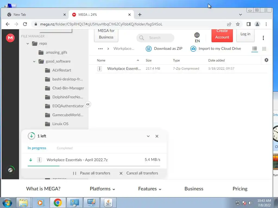Change language via the globe EN icon
This screenshot has width=278, height=208.
197,37
